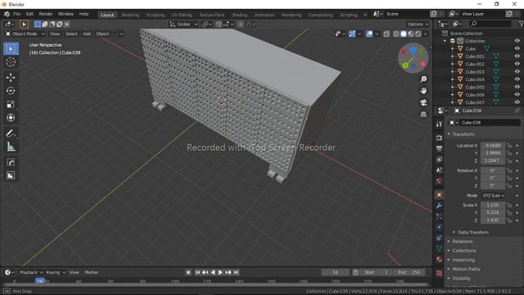Toggle viewport overlays

369,34
